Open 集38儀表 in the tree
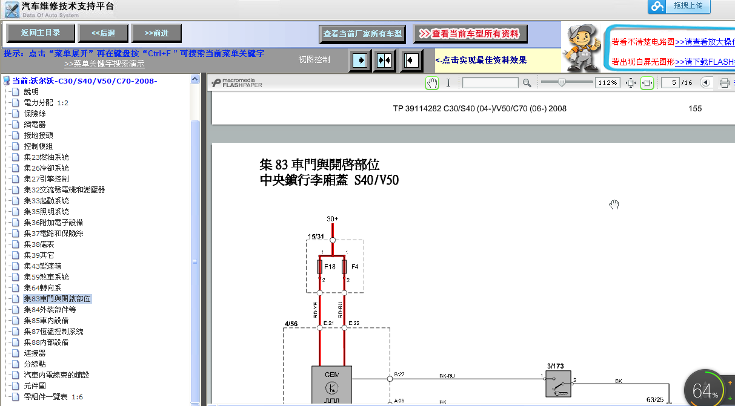Viewport: 735px width, 406px height. [39, 244]
